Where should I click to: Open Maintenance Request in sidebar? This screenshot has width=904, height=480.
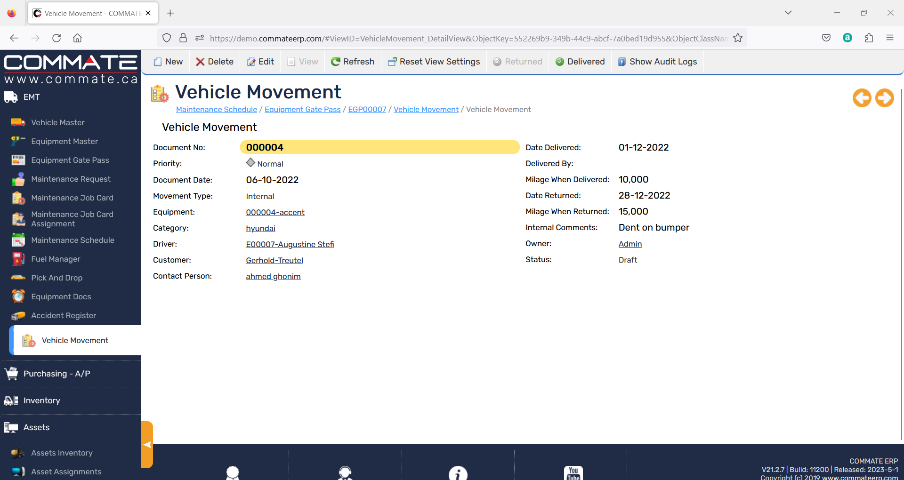coord(71,179)
